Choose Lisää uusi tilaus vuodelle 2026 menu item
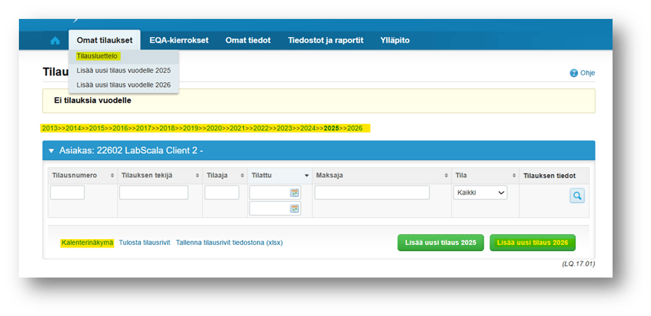This screenshot has height=316, width=651. click(x=124, y=85)
